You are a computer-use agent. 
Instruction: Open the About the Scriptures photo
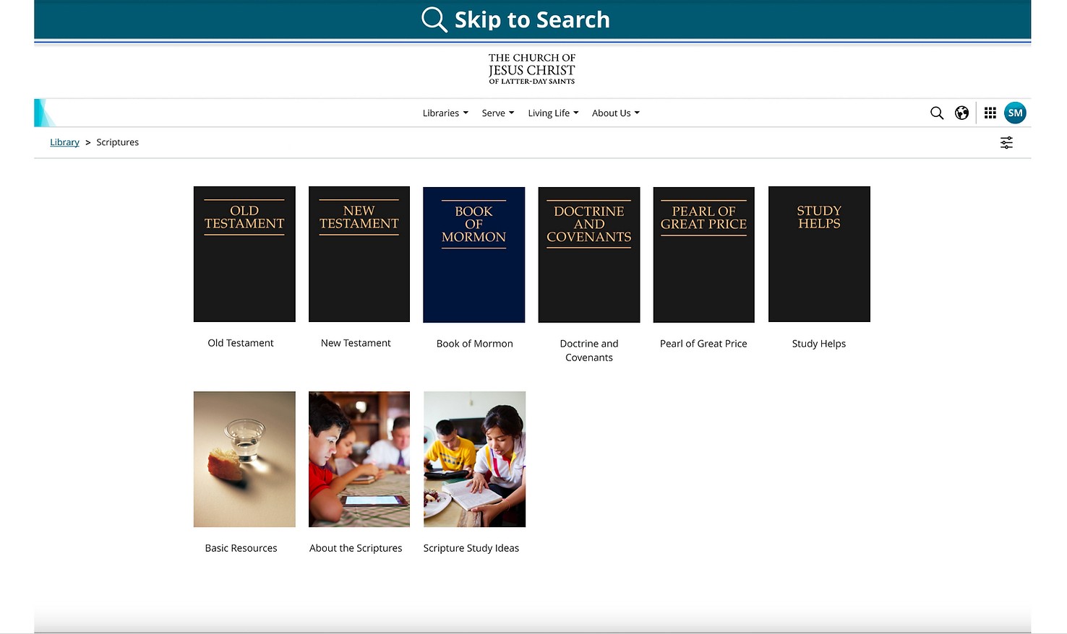[x=359, y=459]
